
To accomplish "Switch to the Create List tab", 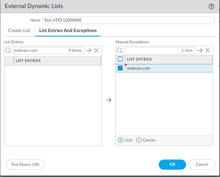I will [19, 31].
